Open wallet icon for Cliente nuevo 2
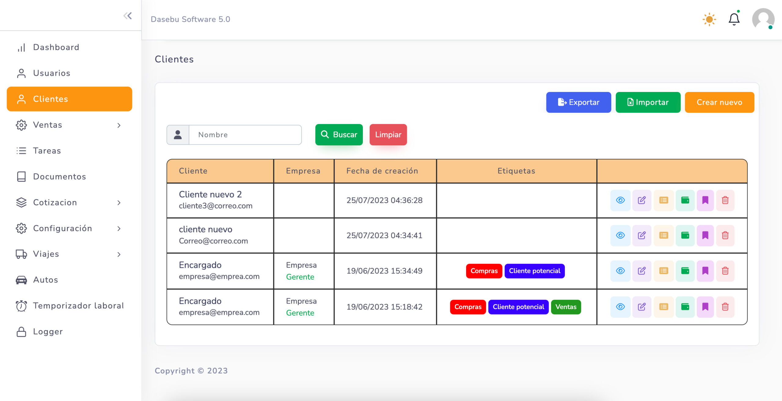 click(685, 200)
